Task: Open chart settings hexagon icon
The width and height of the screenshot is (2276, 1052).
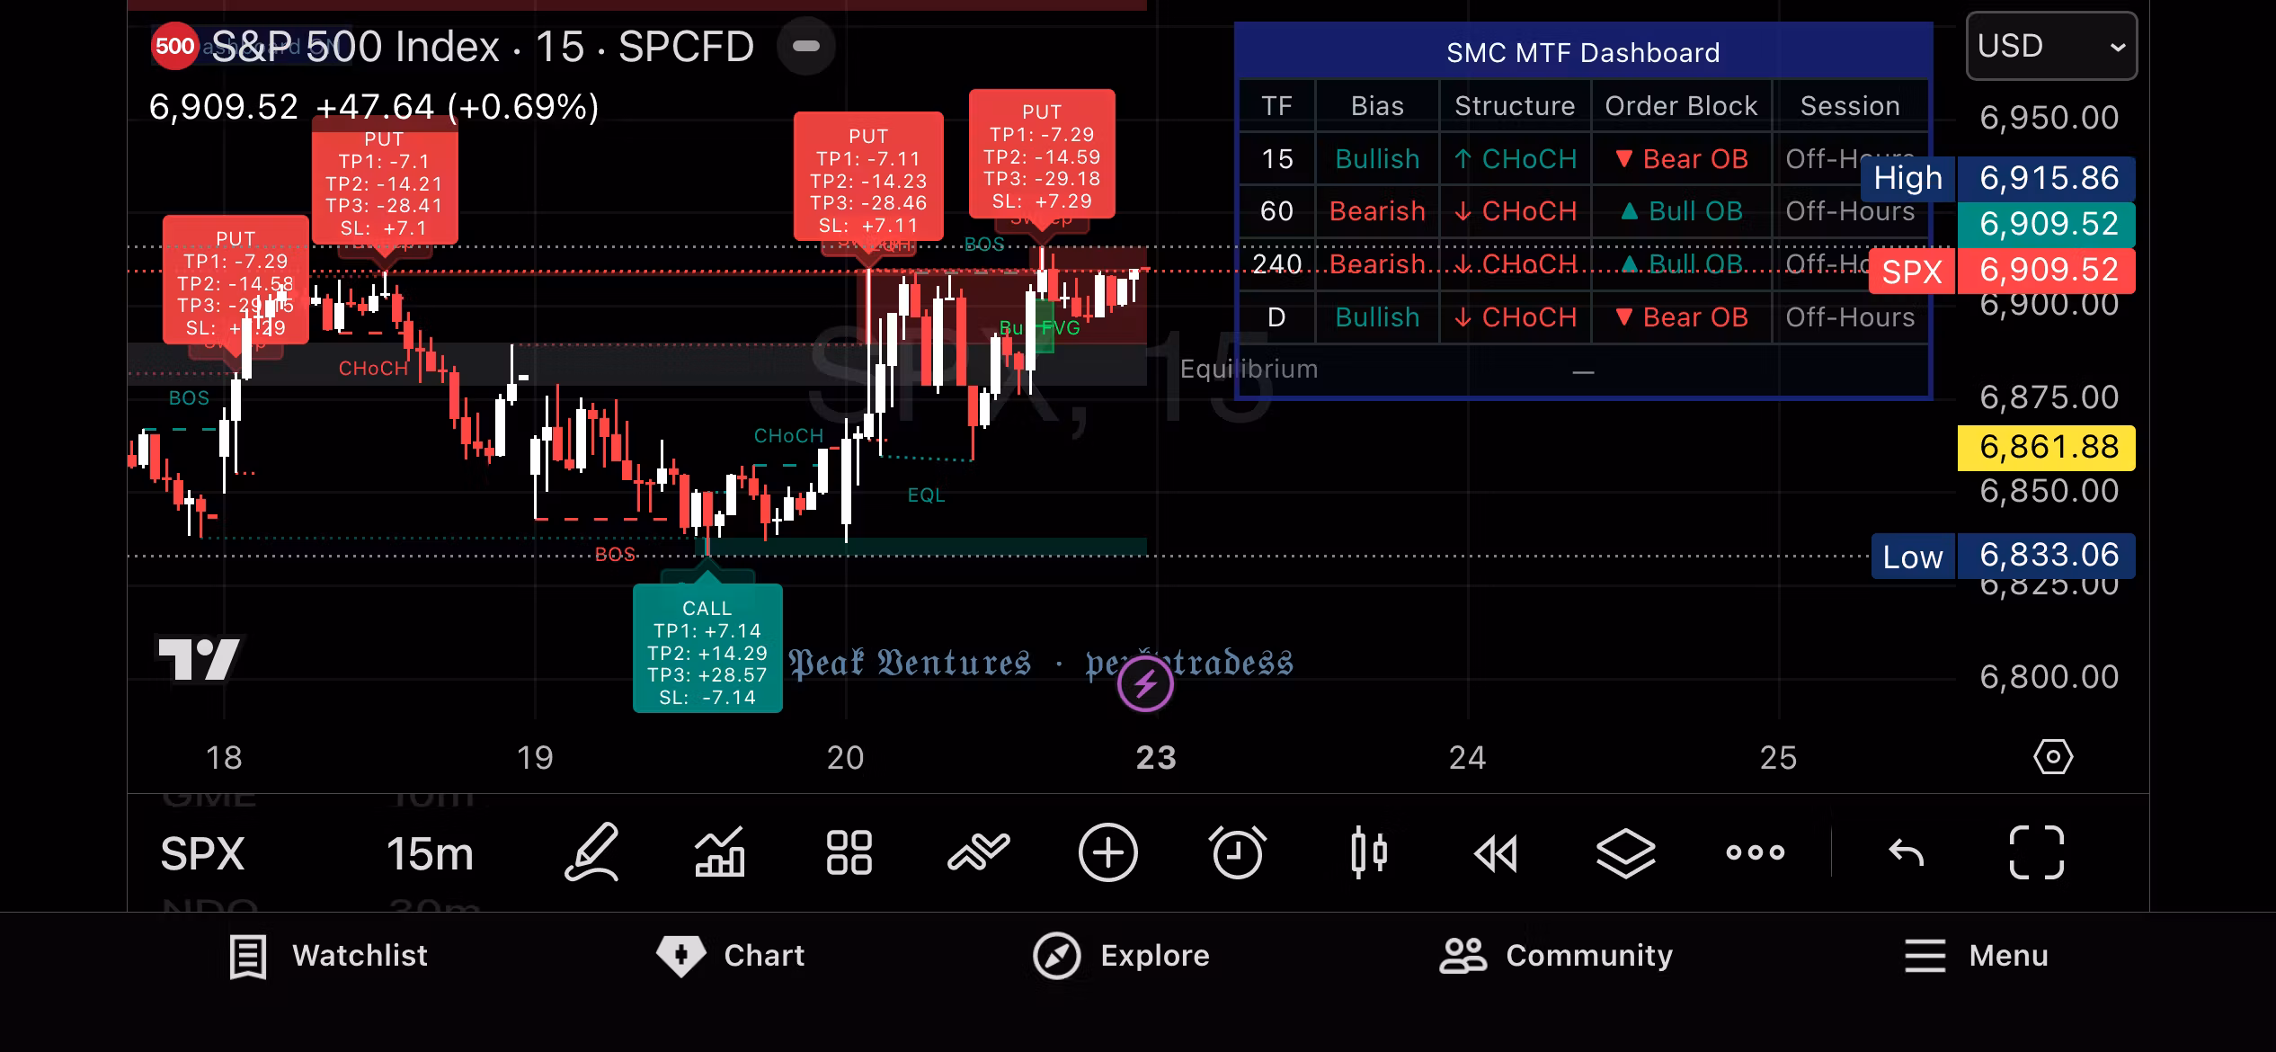Action: click(2053, 757)
